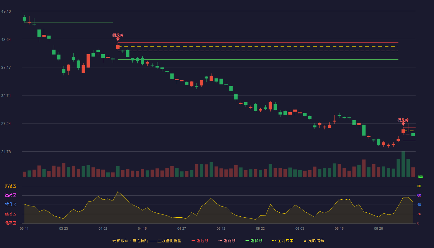Click the 05-12 date axis label
This screenshot has height=248, width=434.
[x=221, y=228]
